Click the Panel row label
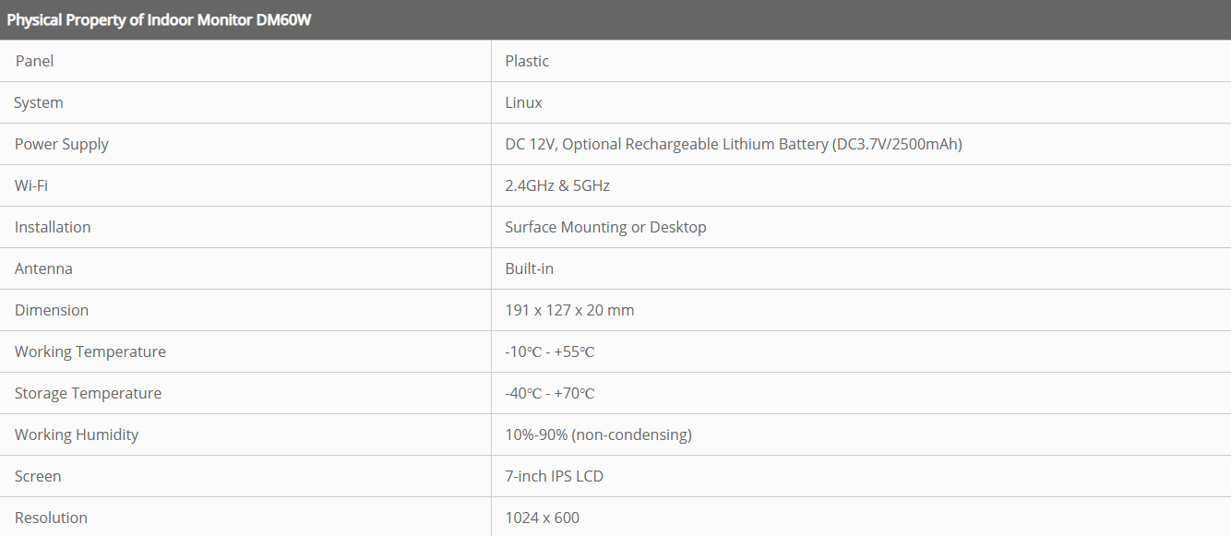This screenshot has width=1231, height=536. tap(34, 61)
